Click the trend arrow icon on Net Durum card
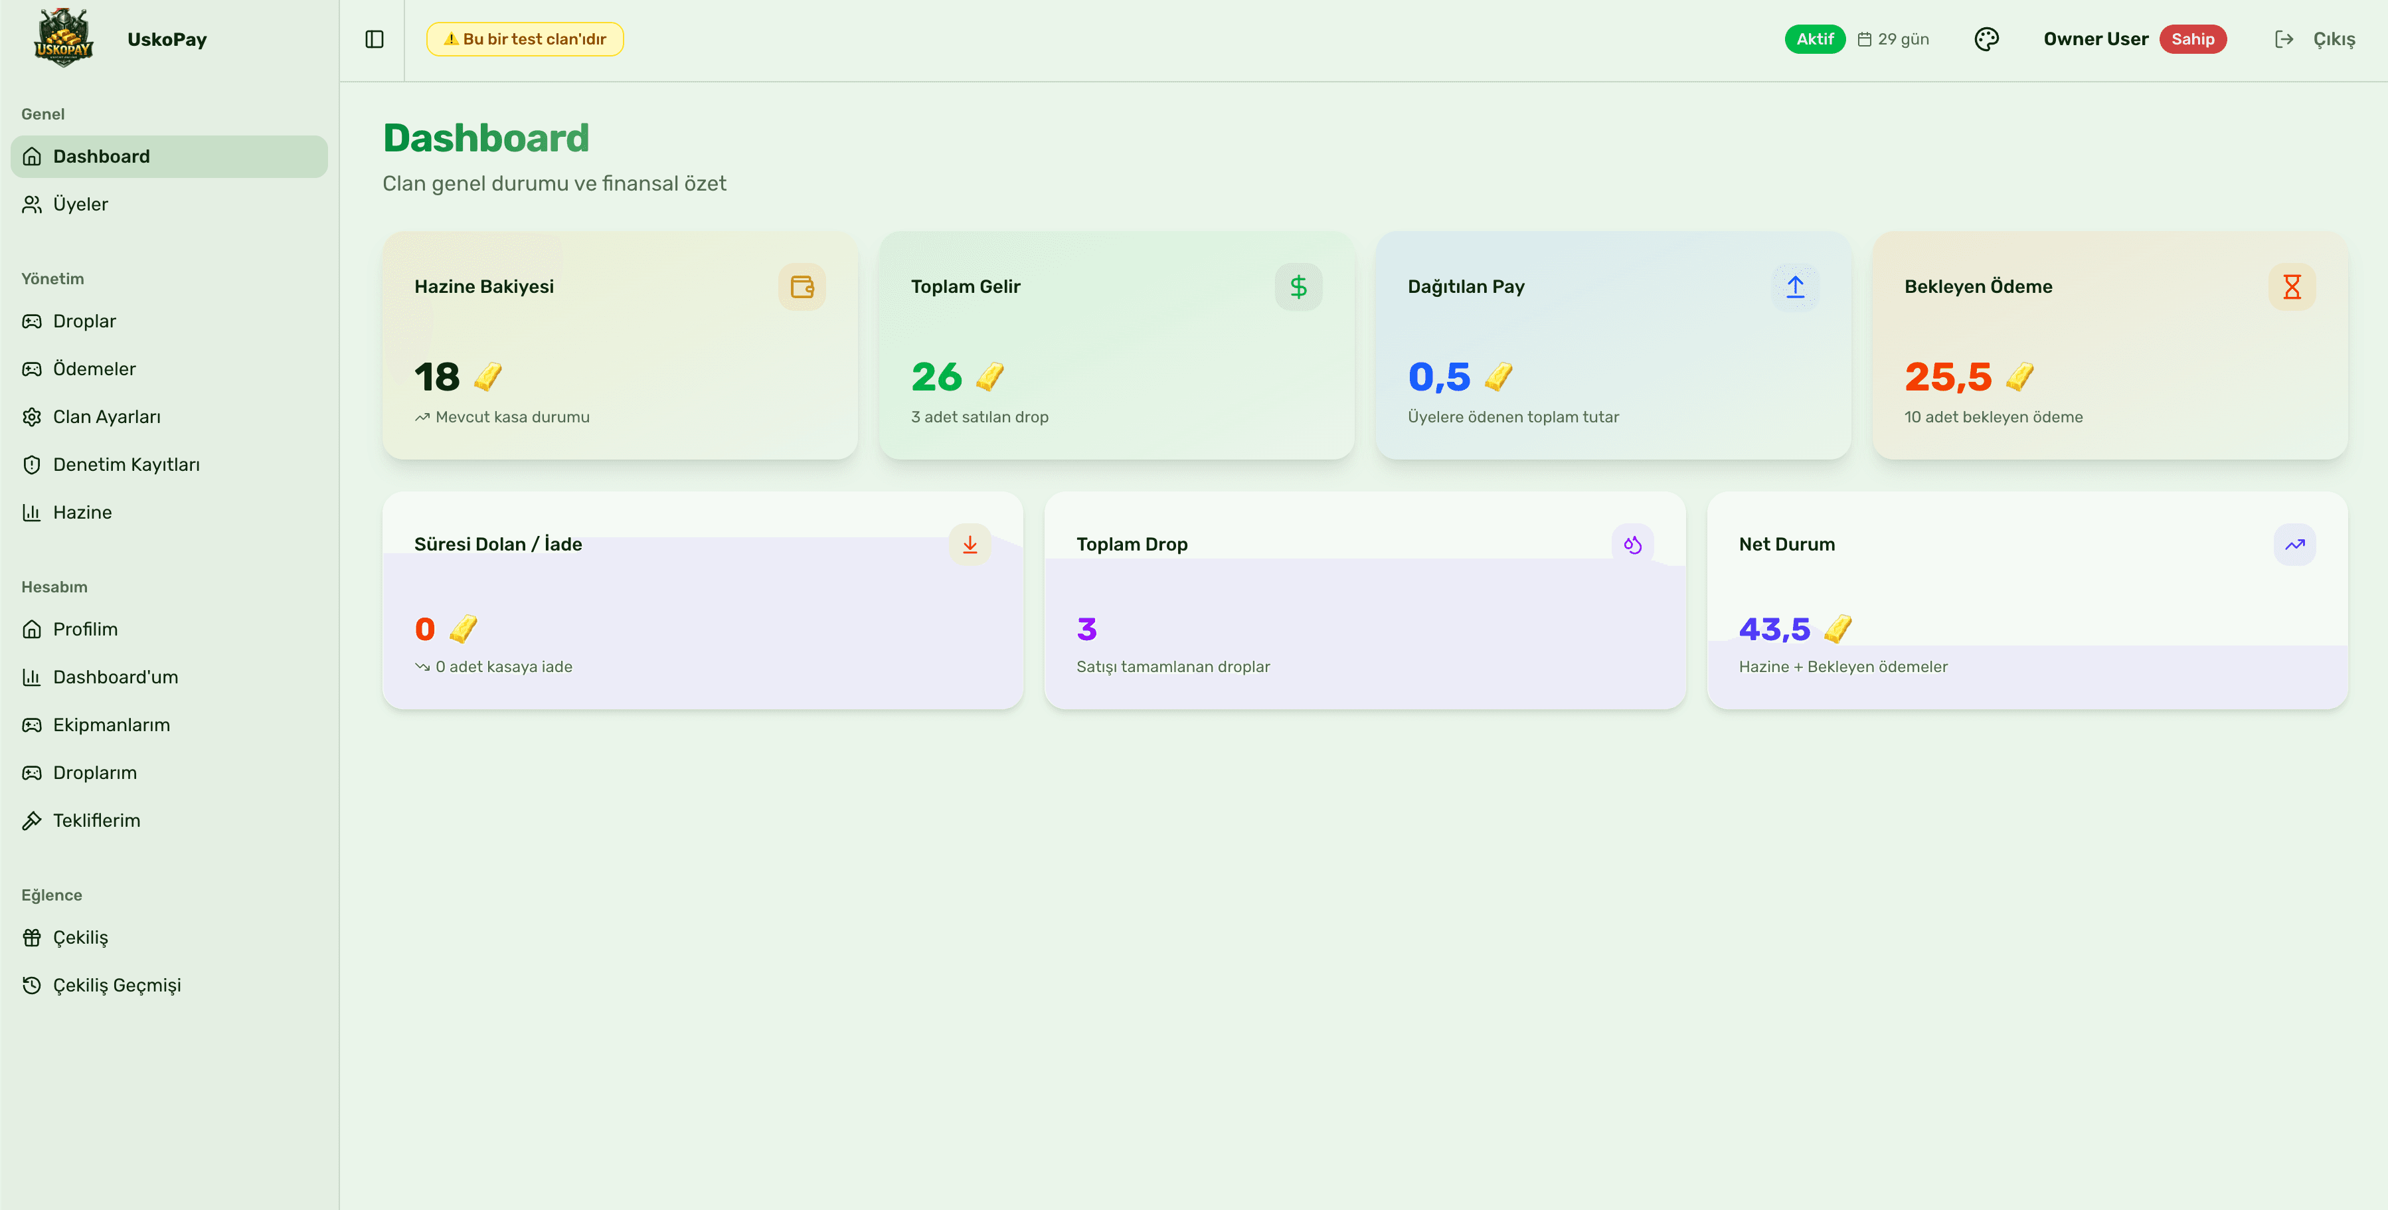Screen dimensions: 2388x1210 tap(2294, 545)
